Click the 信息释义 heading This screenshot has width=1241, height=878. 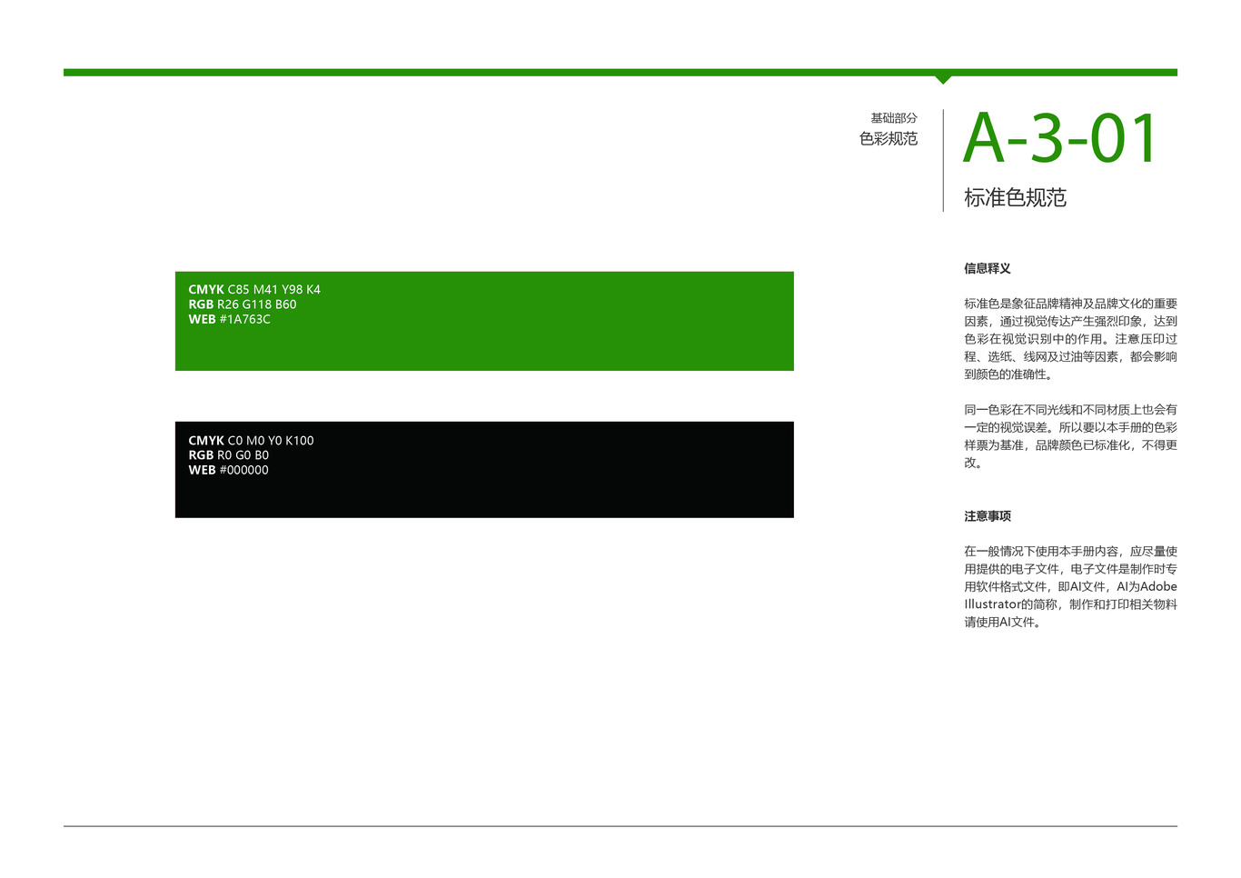988,268
